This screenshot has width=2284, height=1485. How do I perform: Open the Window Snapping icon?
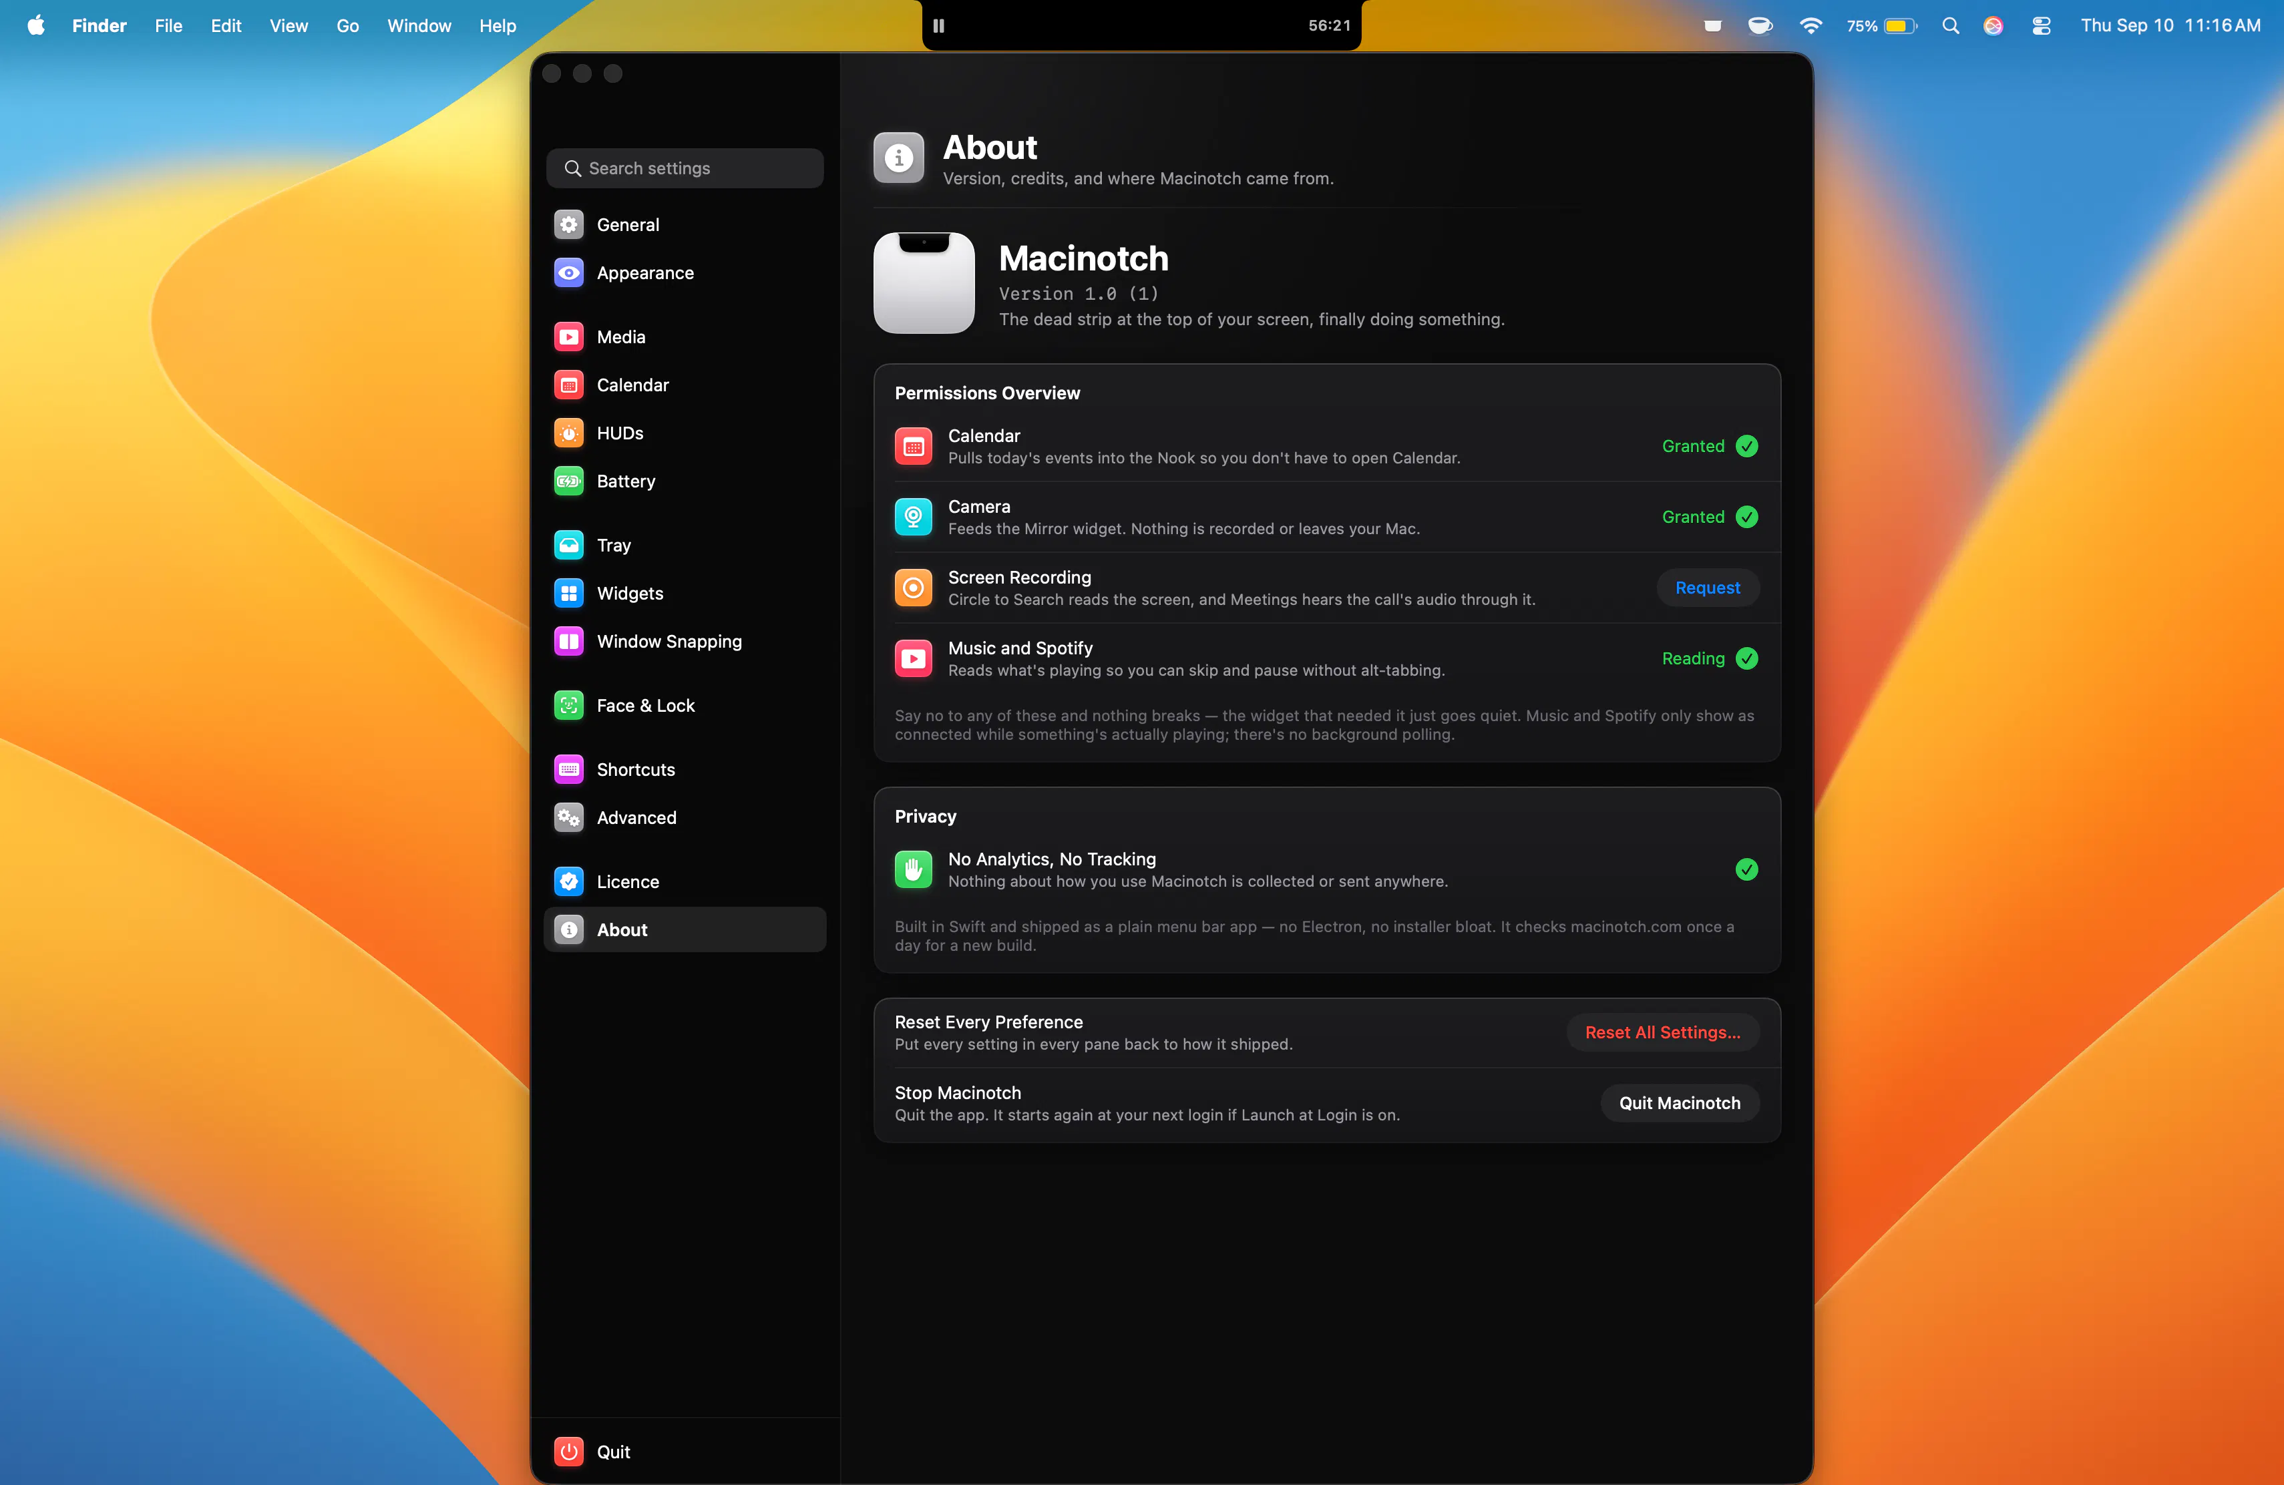tap(569, 641)
